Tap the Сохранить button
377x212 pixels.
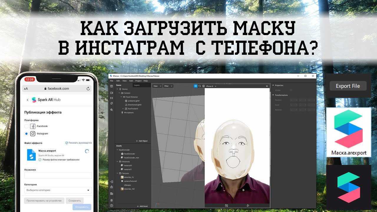(x=75, y=201)
